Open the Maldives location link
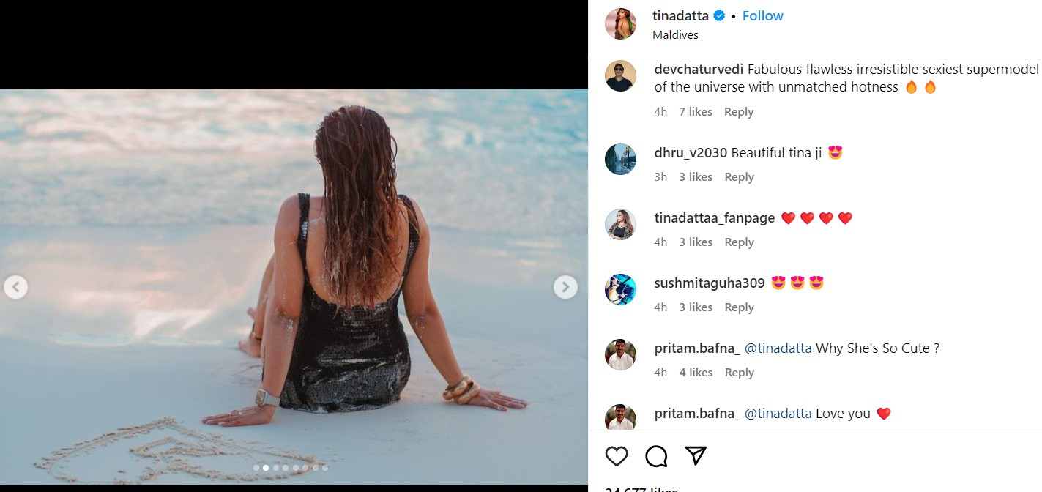Screen dimensions: 1042x492 click(x=675, y=34)
